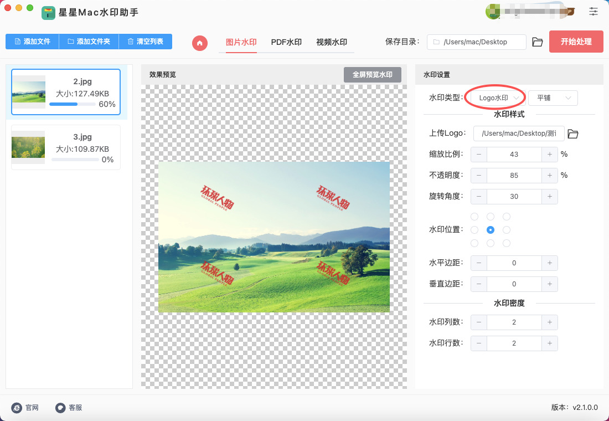Click the 添加文件夹 button
609x421 pixels.
pyautogui.click(x=89, y=42)
